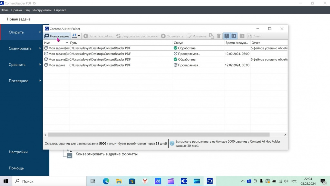The width and height of the screenshot is (330, 186).
Task: Click Запустить по расписанию refresh icon
Action: [118, 36]
